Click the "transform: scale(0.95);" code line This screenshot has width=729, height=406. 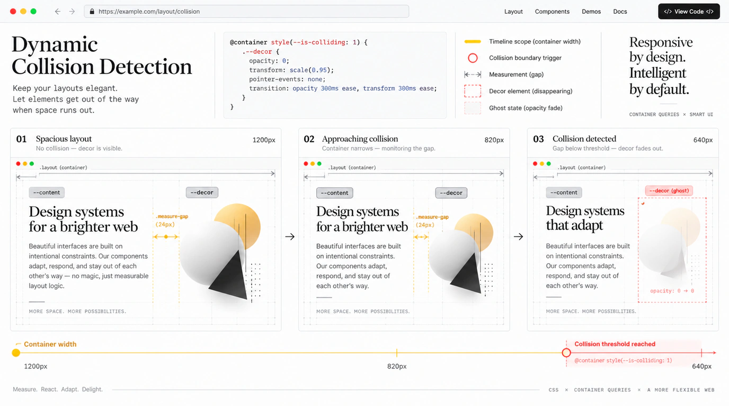point(291,70)
